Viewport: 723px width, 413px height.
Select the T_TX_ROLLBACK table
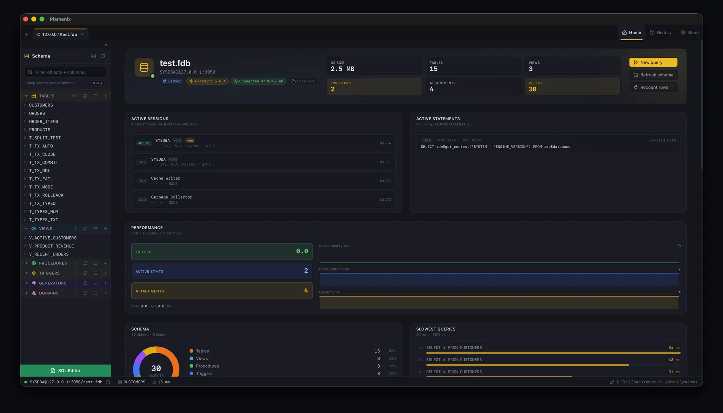(46, 195)
